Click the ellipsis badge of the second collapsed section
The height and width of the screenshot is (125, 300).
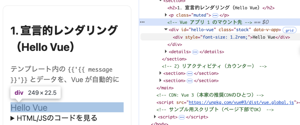coord(190,81)
